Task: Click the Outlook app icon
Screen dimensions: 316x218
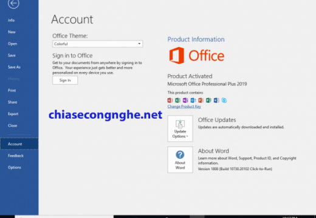Action: (x=193, y=100)
